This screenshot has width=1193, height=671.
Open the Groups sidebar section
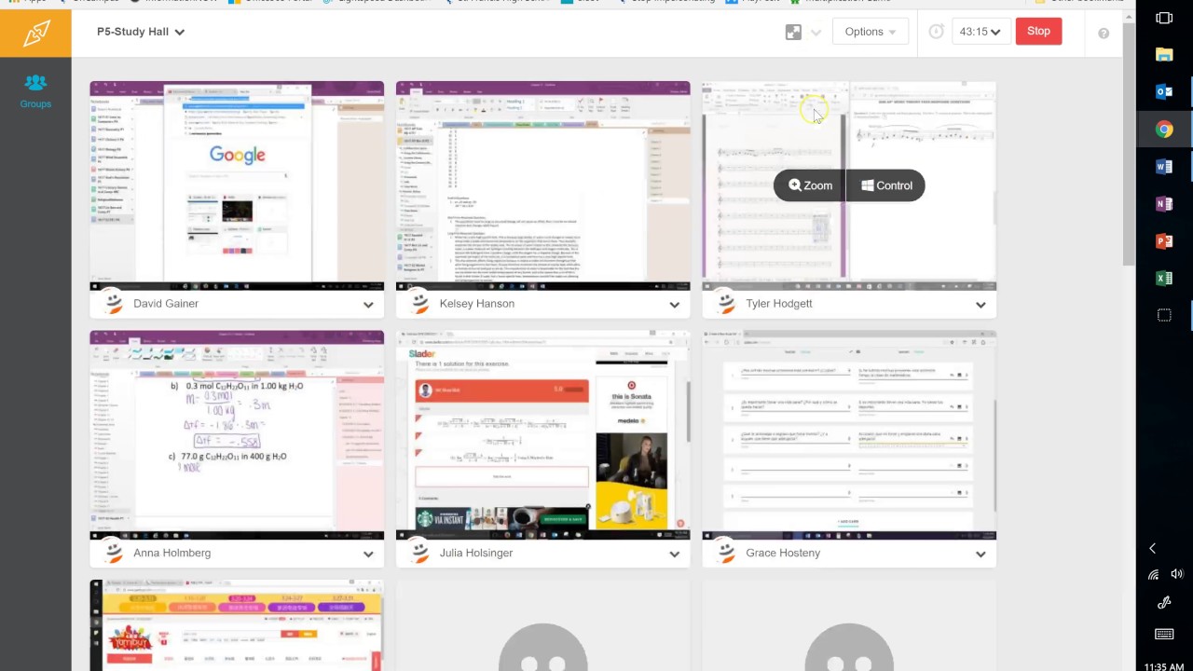(x=35, y=92)
